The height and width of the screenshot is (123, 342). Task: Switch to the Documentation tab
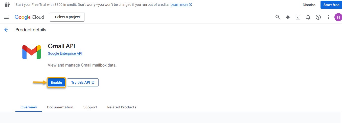coord(60,107)
